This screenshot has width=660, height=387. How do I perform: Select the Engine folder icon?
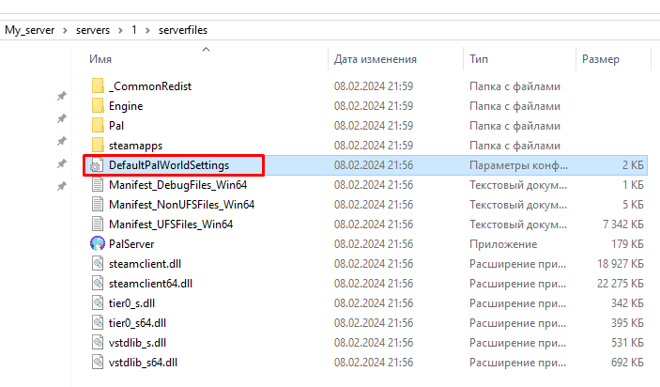pos(98,106)
